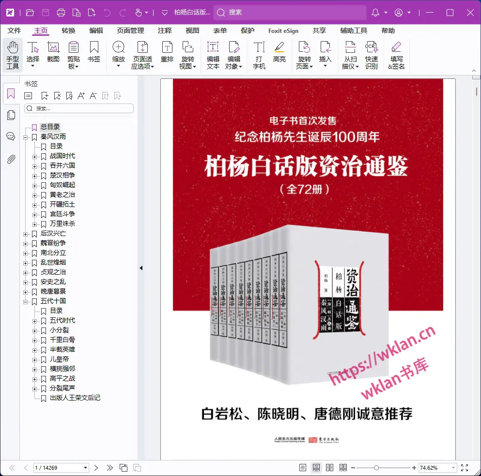Expand the 后汉兴亡 bookmark node
The width and height of the screenshot is (481, 476).
(26, 234)
